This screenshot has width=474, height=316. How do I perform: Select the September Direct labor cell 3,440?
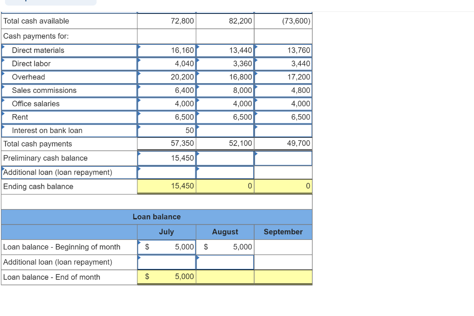tap(283, 64)
